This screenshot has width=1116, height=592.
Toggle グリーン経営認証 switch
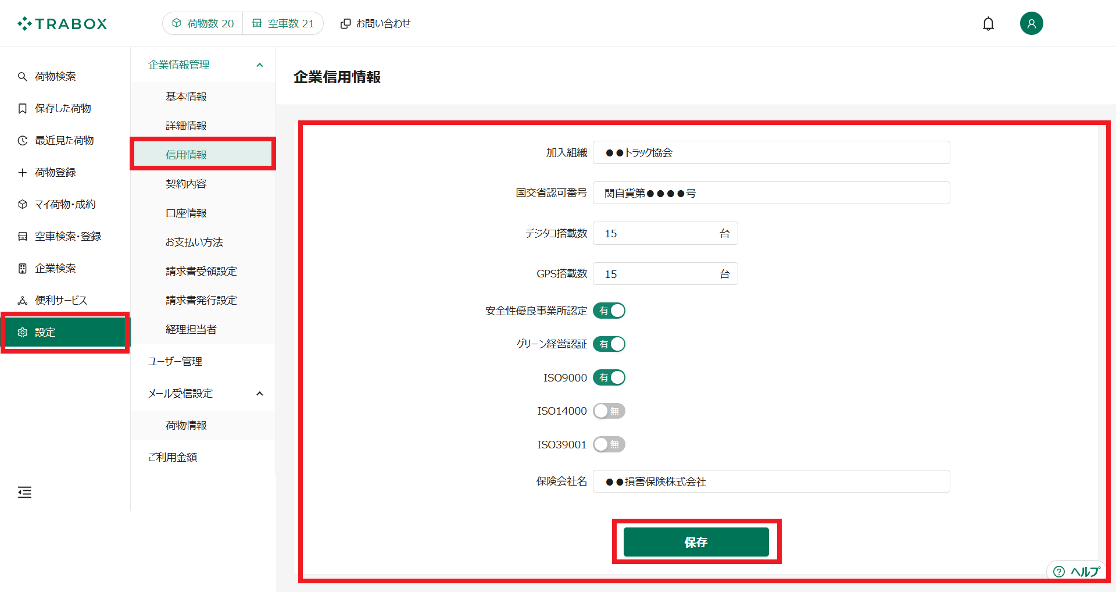tap(609, 344)
